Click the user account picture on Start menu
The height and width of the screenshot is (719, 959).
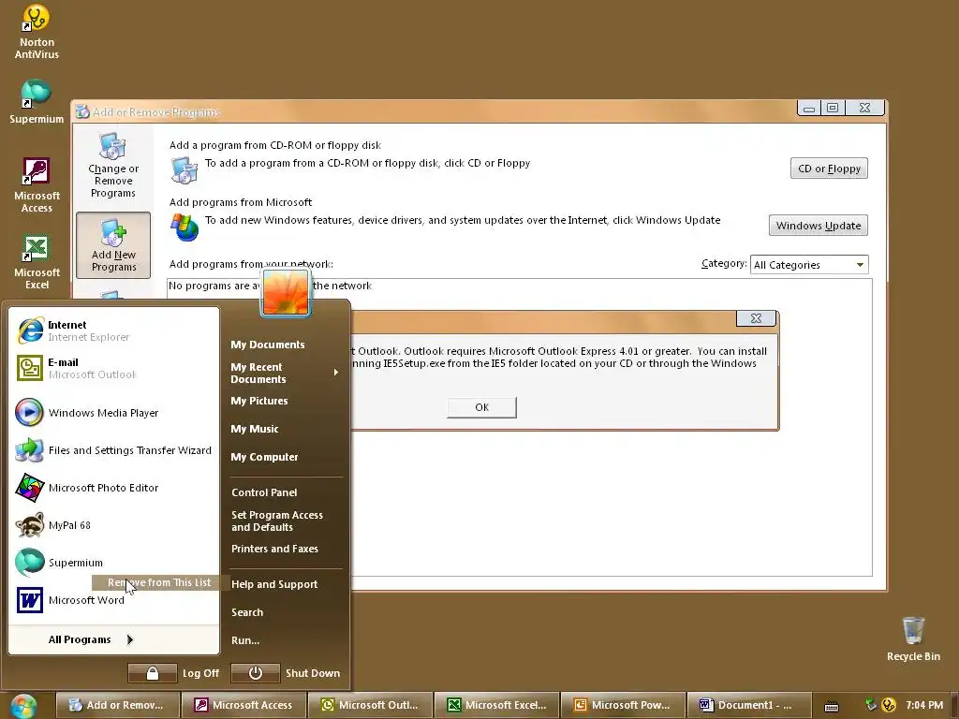click(286, 293)
